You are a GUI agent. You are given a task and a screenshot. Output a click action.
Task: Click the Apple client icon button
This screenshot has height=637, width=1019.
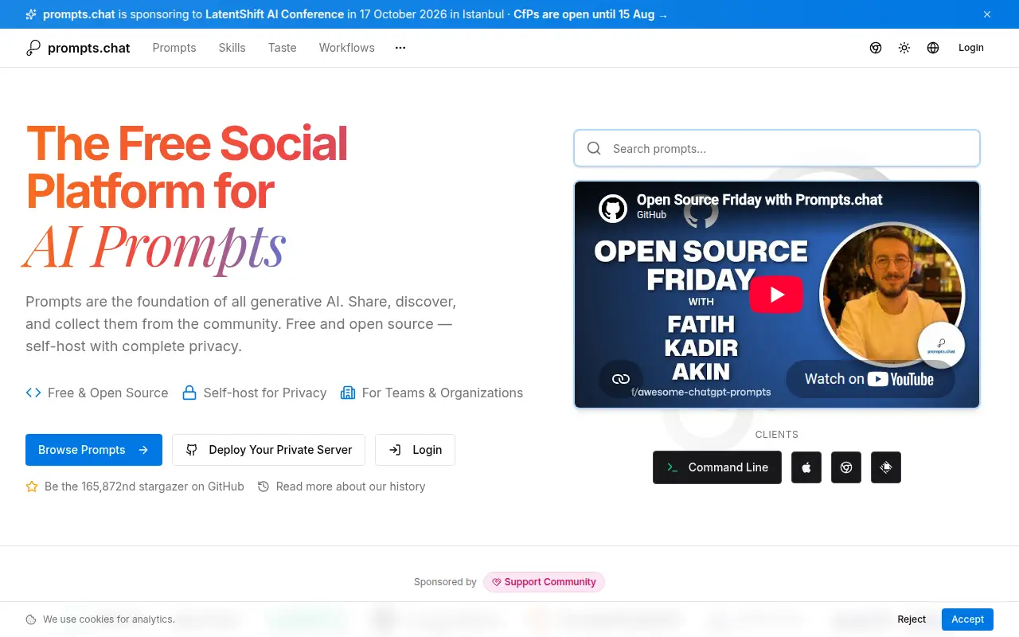pos(806,467)
